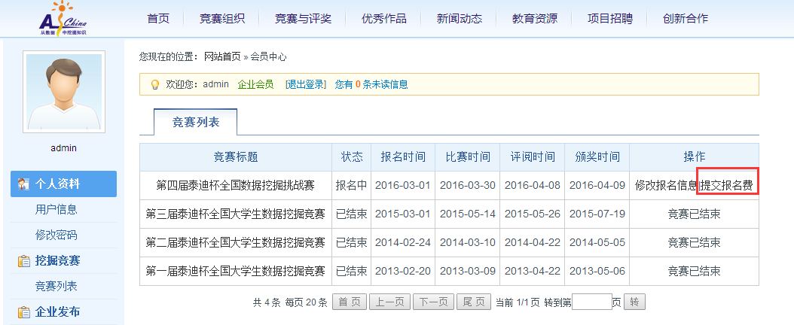Open 竞赛列表 in the sidebar

pyautogui.click(x=56, y=286)
